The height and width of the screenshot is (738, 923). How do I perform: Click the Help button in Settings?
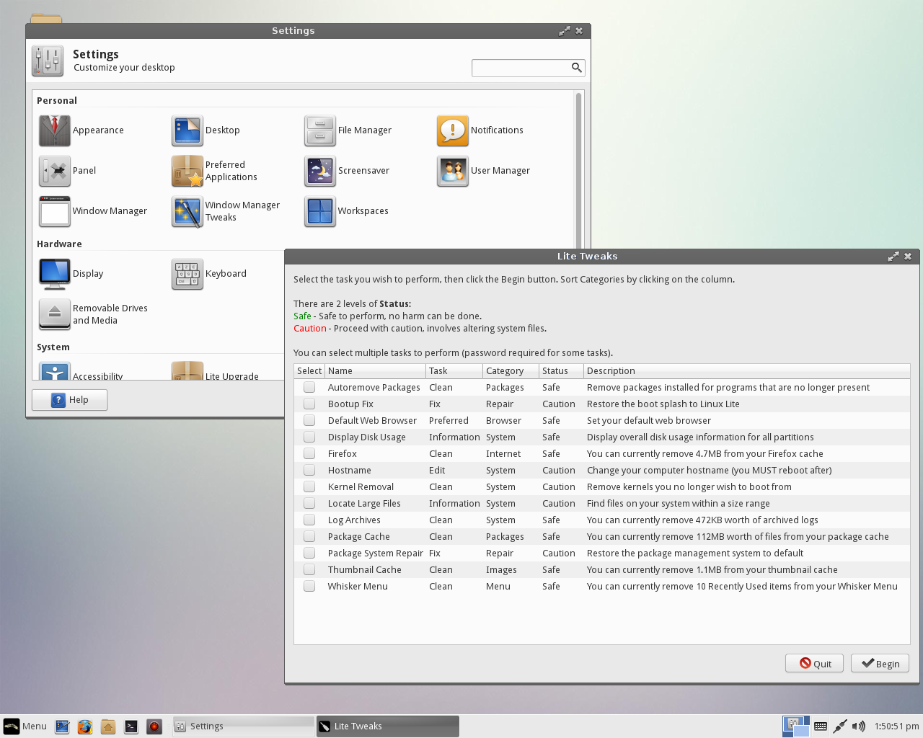tap(69, 400)
